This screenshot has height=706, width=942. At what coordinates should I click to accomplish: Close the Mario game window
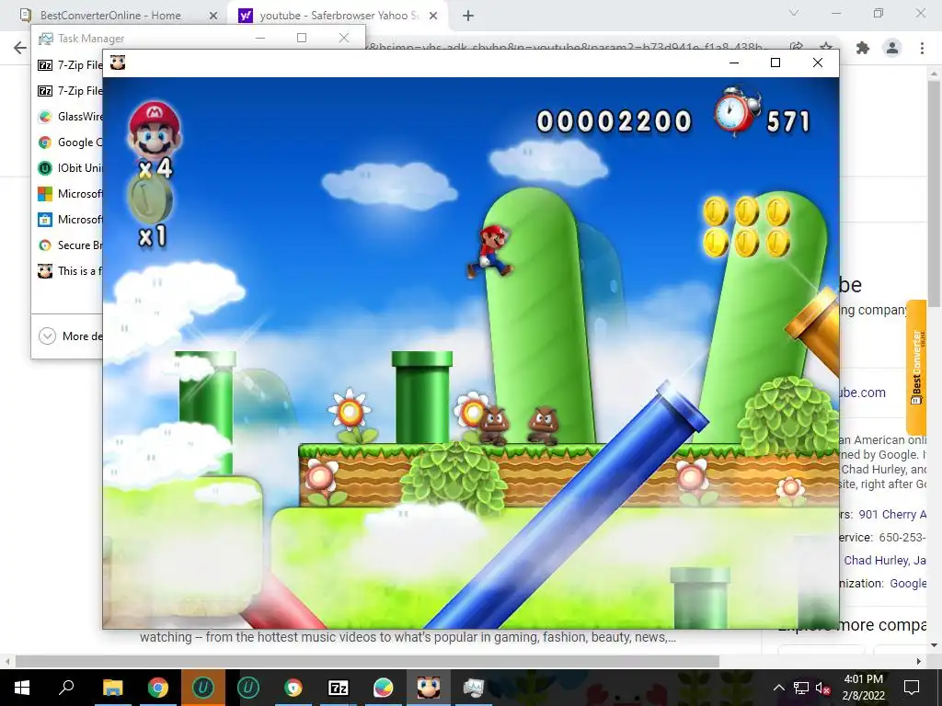tap(818, 63)
